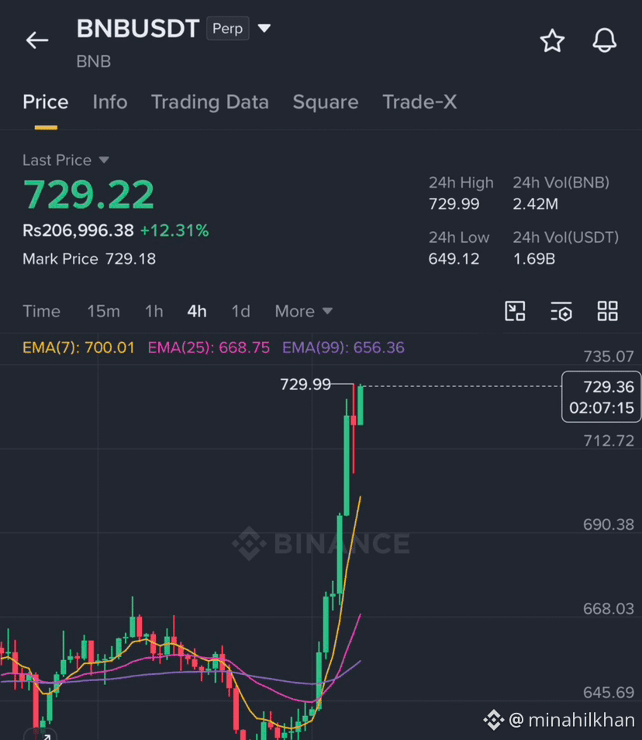642x740 pixels.
Task: Tap the BNBUSDT title text
Action: (x=138, y=29)
